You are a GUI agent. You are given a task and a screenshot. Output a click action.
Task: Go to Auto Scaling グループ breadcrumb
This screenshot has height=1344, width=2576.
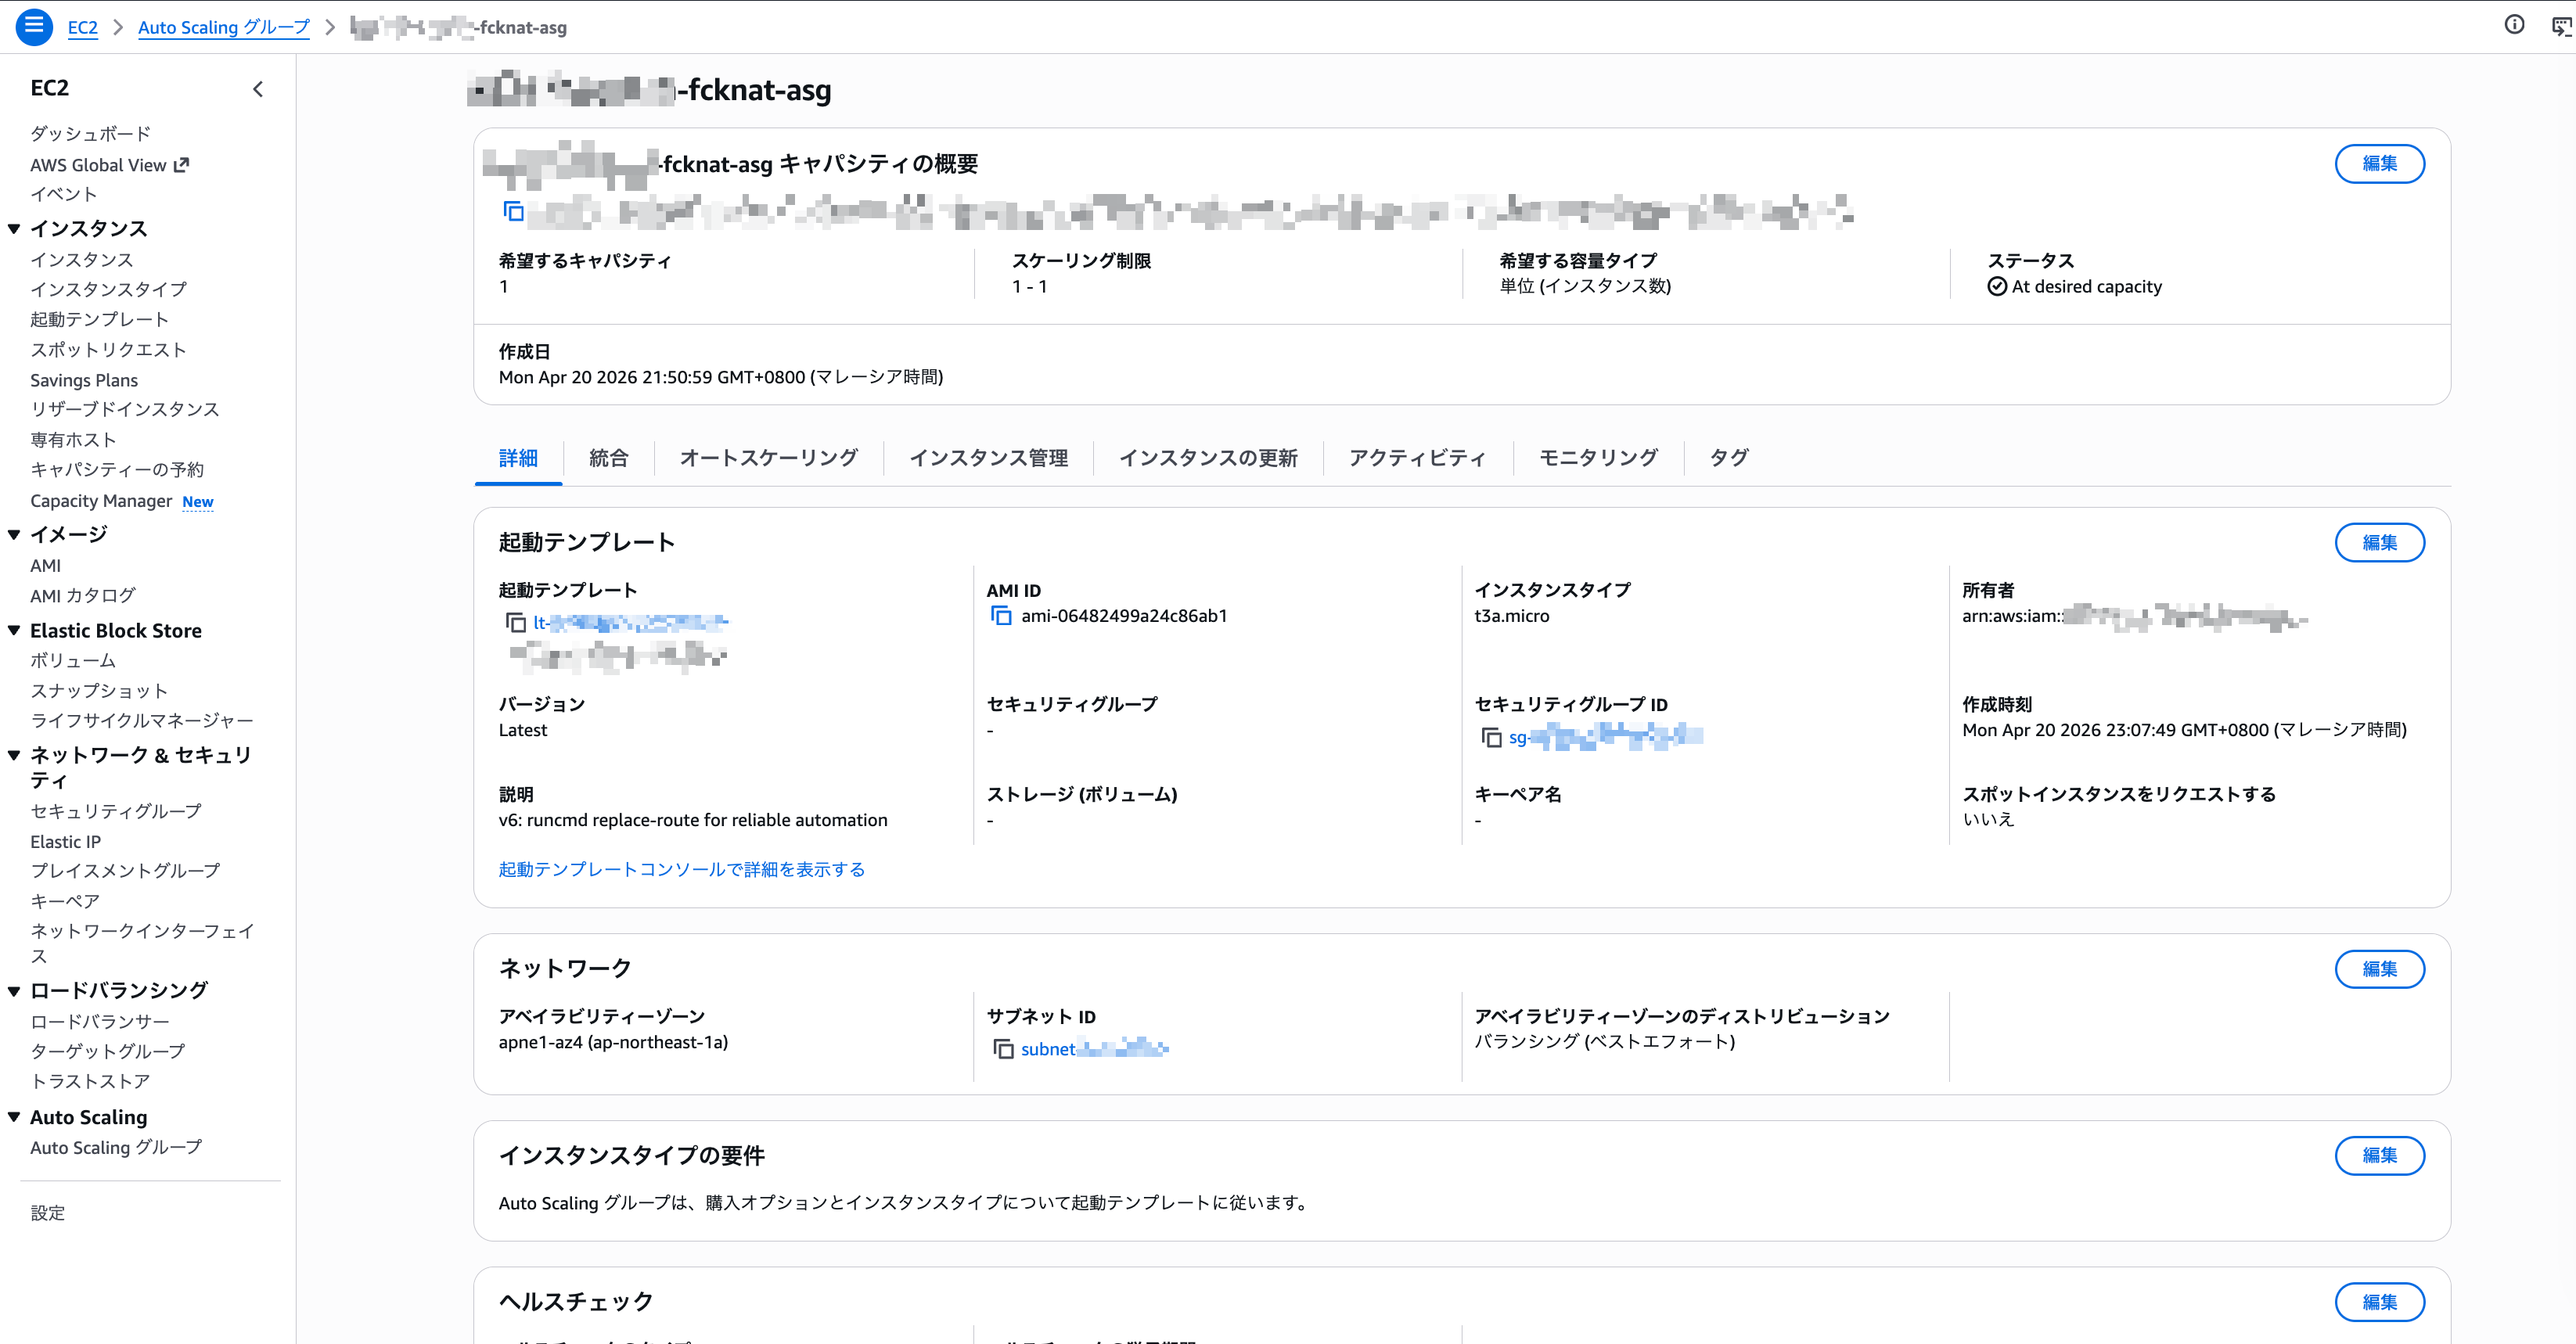(x=224, y=27)
